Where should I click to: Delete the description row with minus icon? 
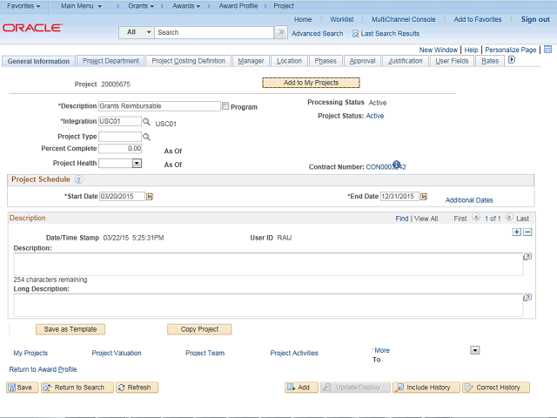[x=527, y=233]
